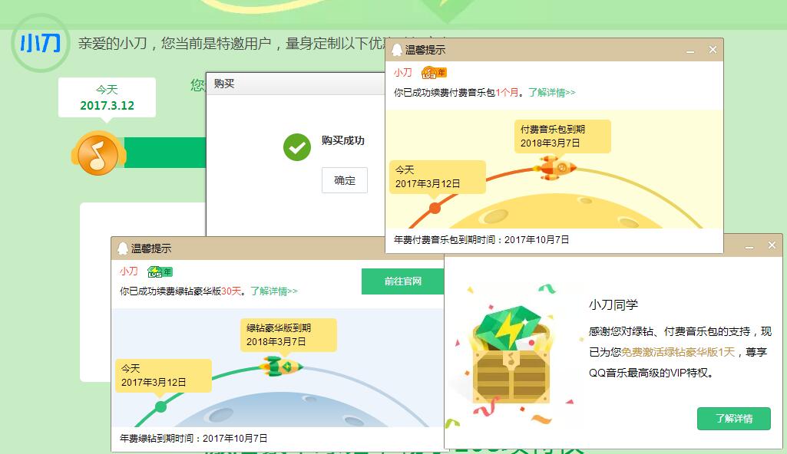The height and width of the screenshot is (454, 787).
Task: Click the red 1个月 renewal duration text
Action: point(507,92)
